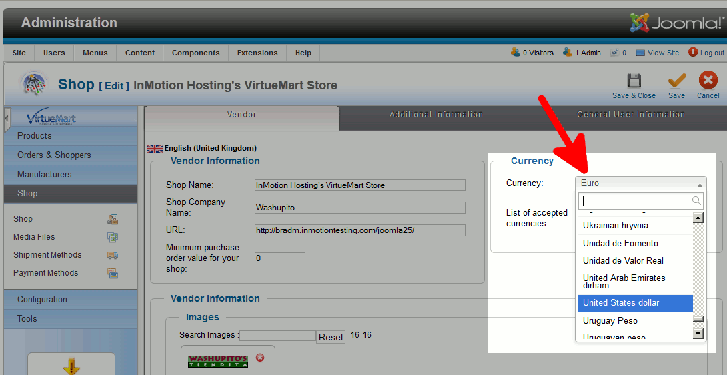
Task: Close the Currency dropdown showing Euro
Action: coord(641,183)
